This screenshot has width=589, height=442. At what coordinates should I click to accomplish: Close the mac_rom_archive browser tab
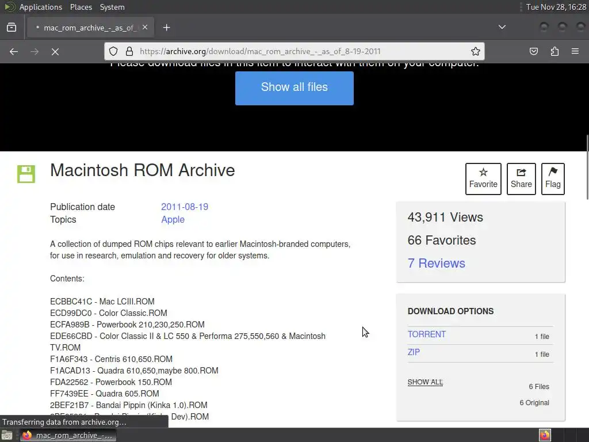click(x=145, y=28)
